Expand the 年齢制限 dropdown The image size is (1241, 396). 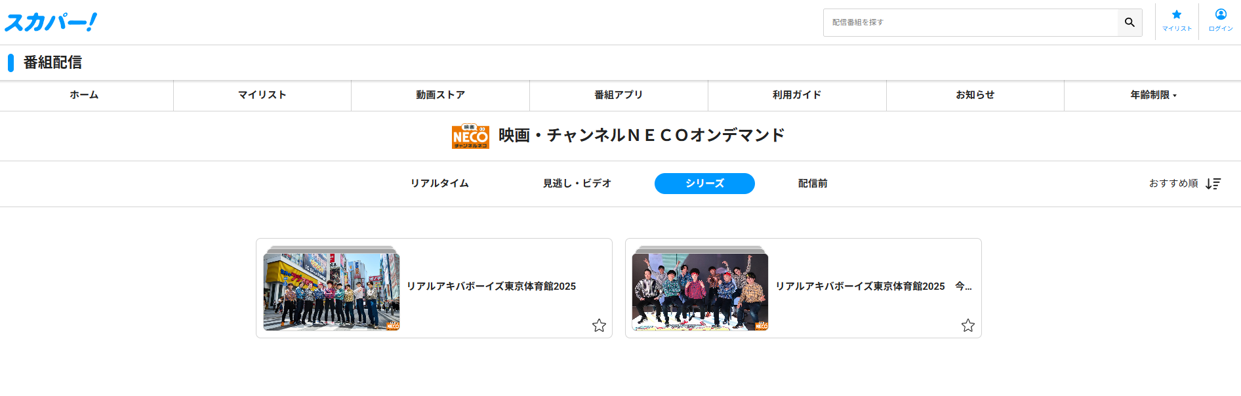pyautogui.click(x=1153, y=95)
